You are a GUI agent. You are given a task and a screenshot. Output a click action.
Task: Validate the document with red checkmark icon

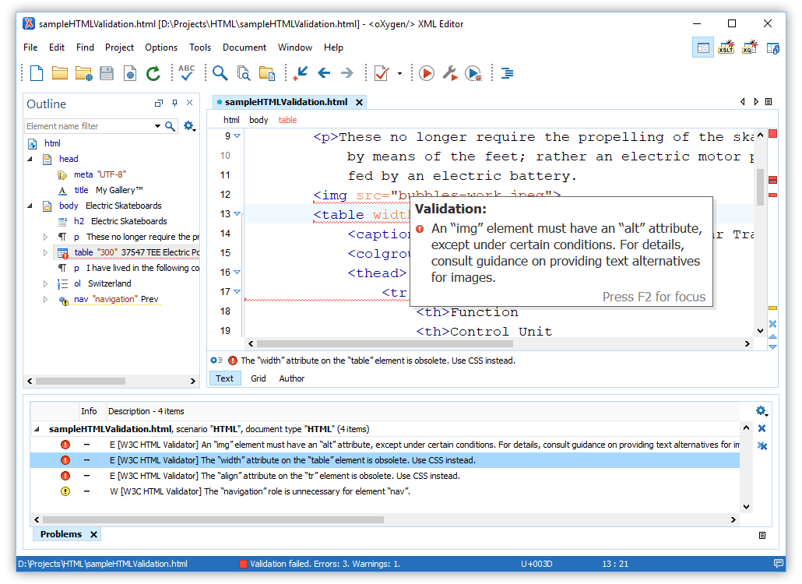pyautogui.click(x=382, y=73)
